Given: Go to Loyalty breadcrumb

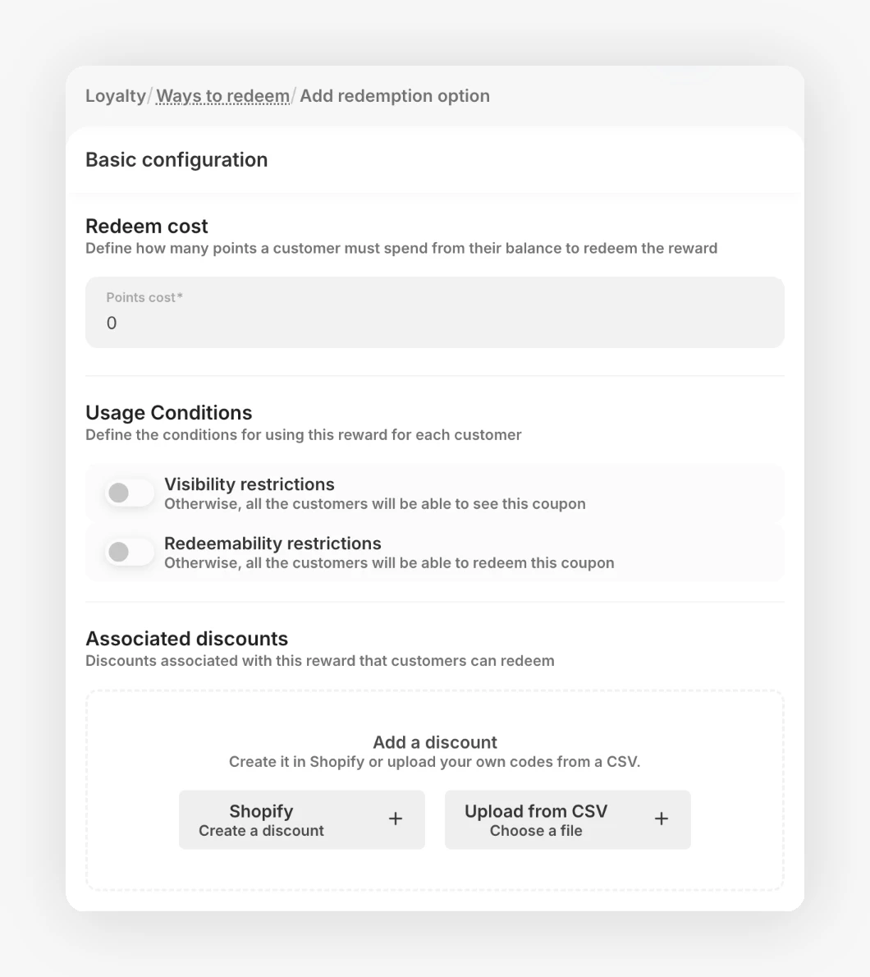Looking at the screenshot, I should (115, 96).
